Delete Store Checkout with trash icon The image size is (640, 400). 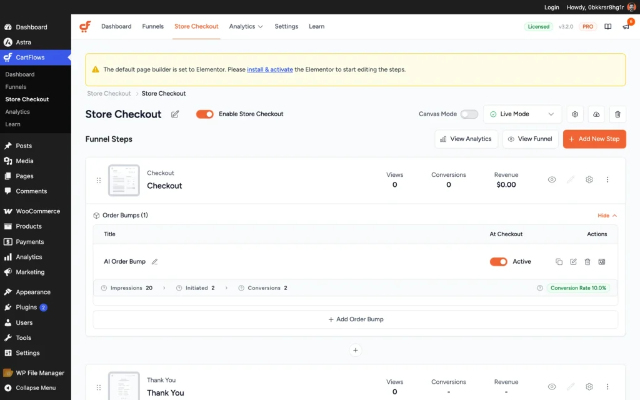point(617,114)
